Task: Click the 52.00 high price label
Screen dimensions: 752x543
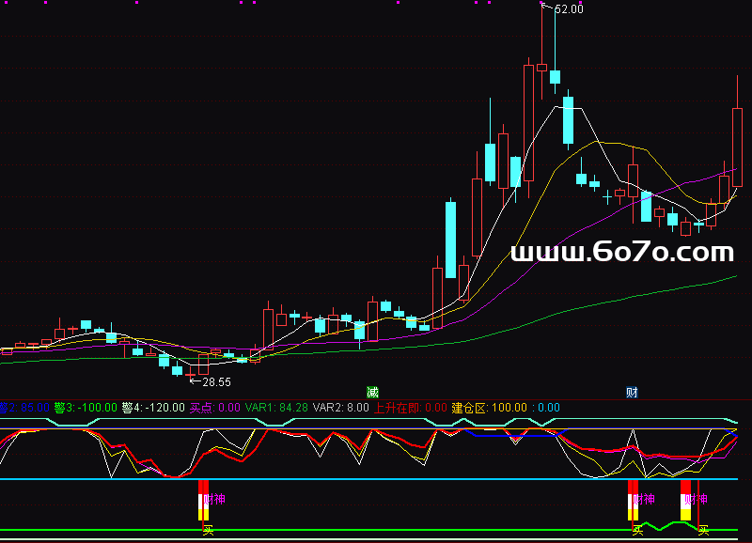Action: coord(569,9)
